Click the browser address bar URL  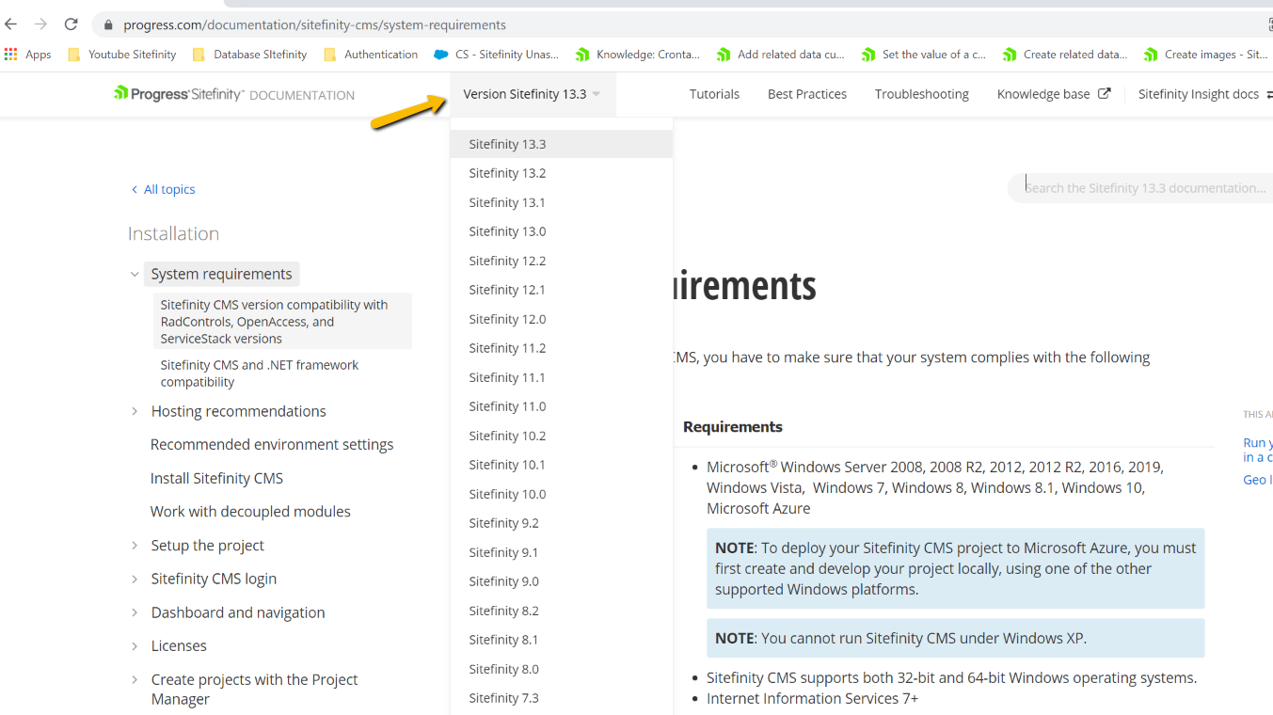[314, 25]
